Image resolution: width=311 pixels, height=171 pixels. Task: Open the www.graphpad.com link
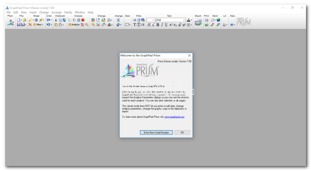coord(174,117)
